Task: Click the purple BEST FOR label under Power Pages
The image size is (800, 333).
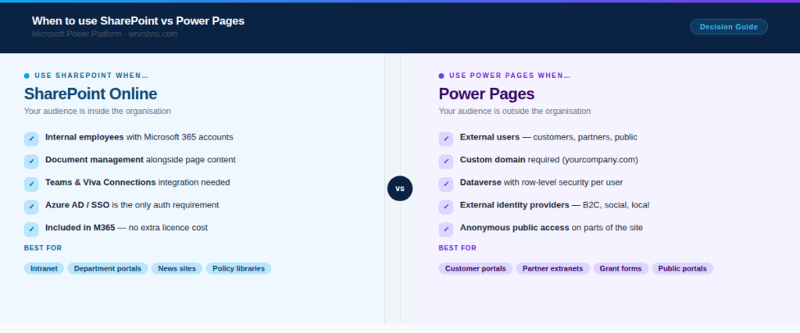Action: [458, 248]
